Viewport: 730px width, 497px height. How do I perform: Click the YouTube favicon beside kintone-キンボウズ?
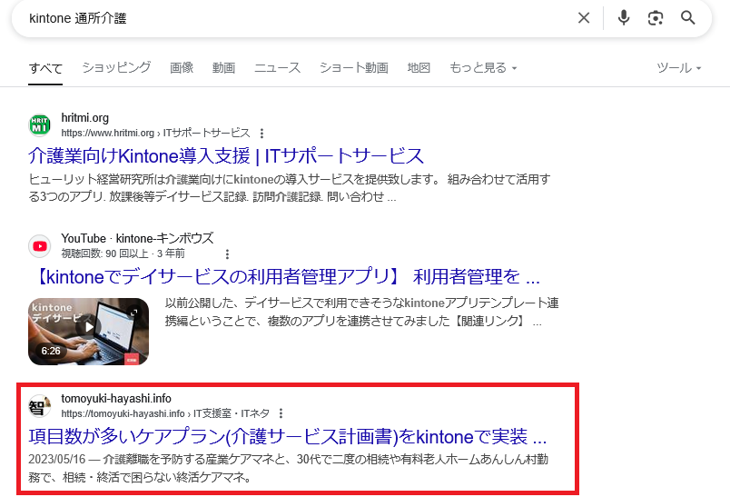(40, 246)
